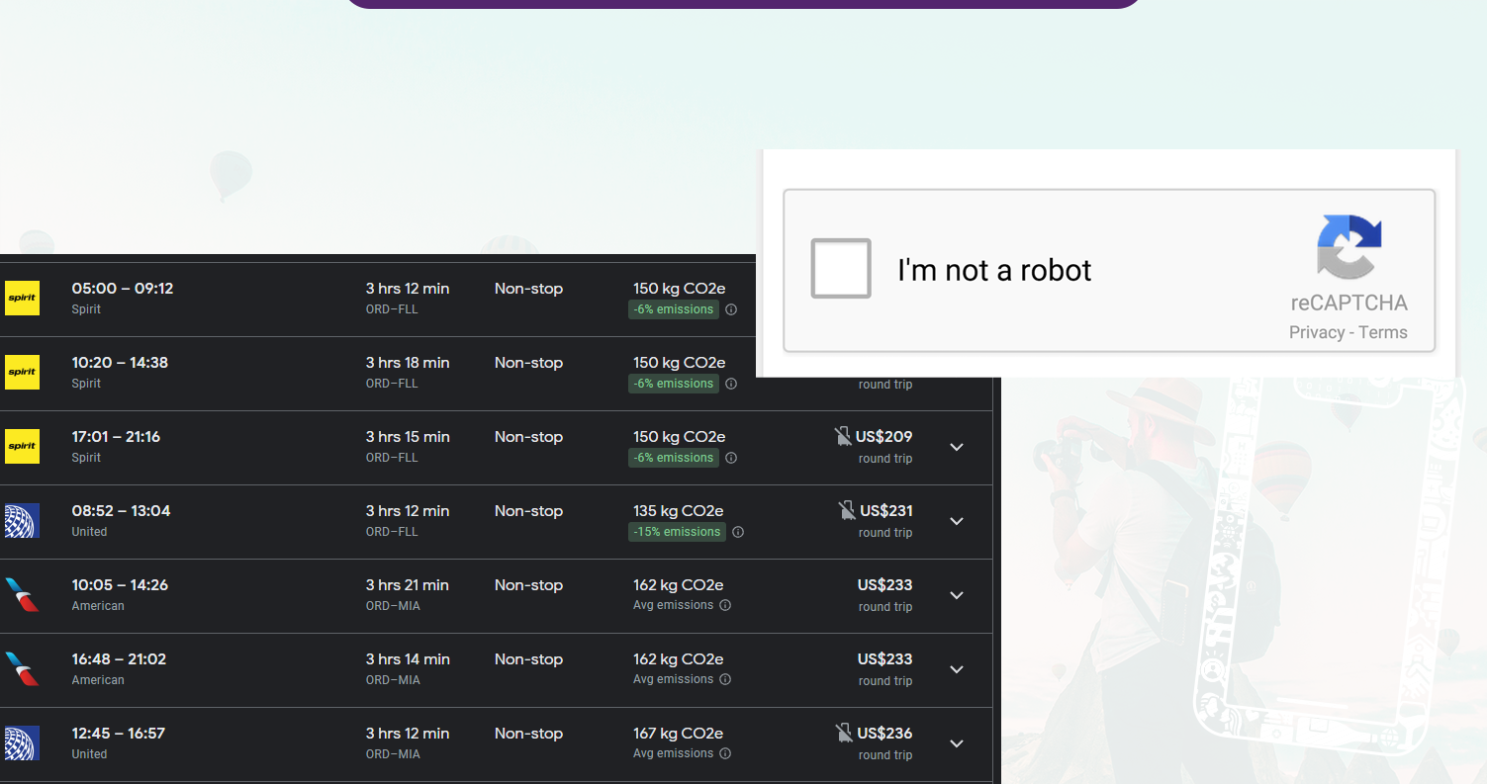Click the price tracking bell beside US$231
Viewport: 1487px width, 784px height.
click(847, 510)
